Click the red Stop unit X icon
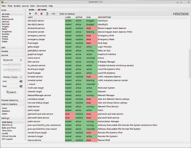This screenshot has height=148, width=191. click(41, 14)
